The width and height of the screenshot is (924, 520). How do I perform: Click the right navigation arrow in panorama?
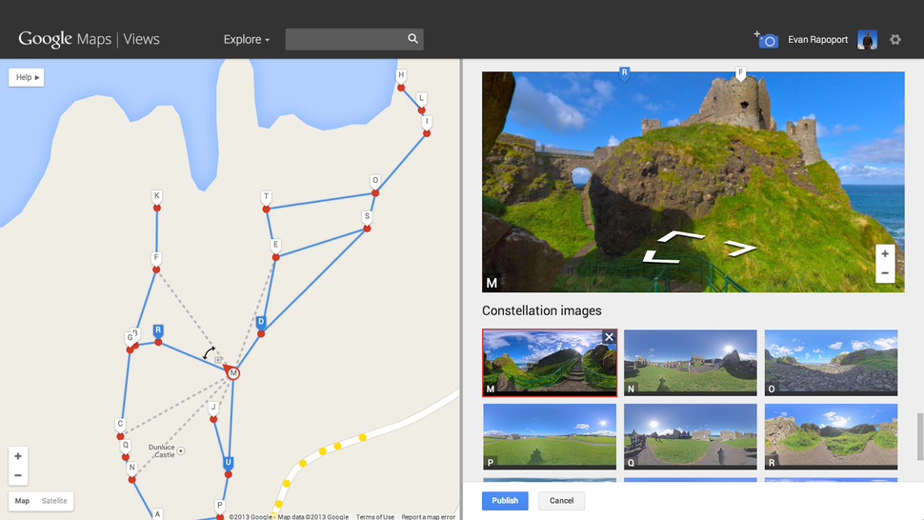[740, 248]
